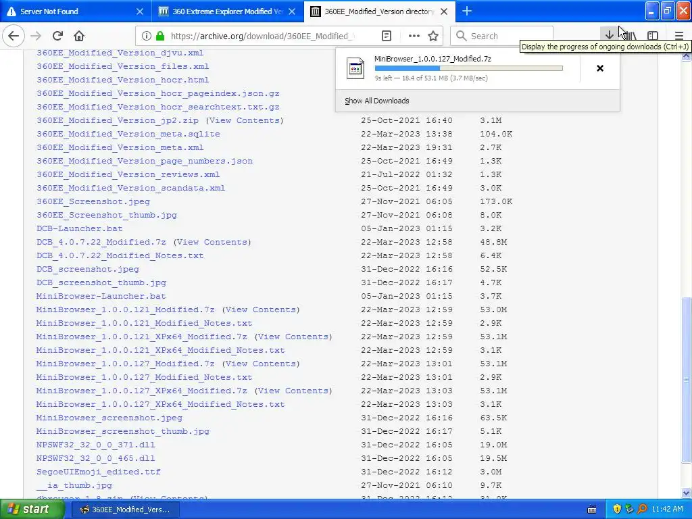Open the hamburger application menu
The width and height of the screenshot is (692, 519).
[678, 36]
